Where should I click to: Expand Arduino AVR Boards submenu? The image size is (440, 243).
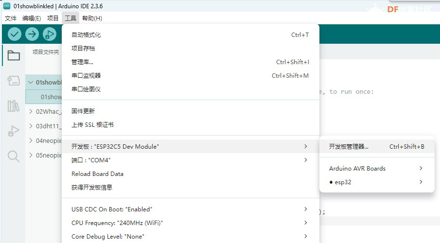coord(377,168)
